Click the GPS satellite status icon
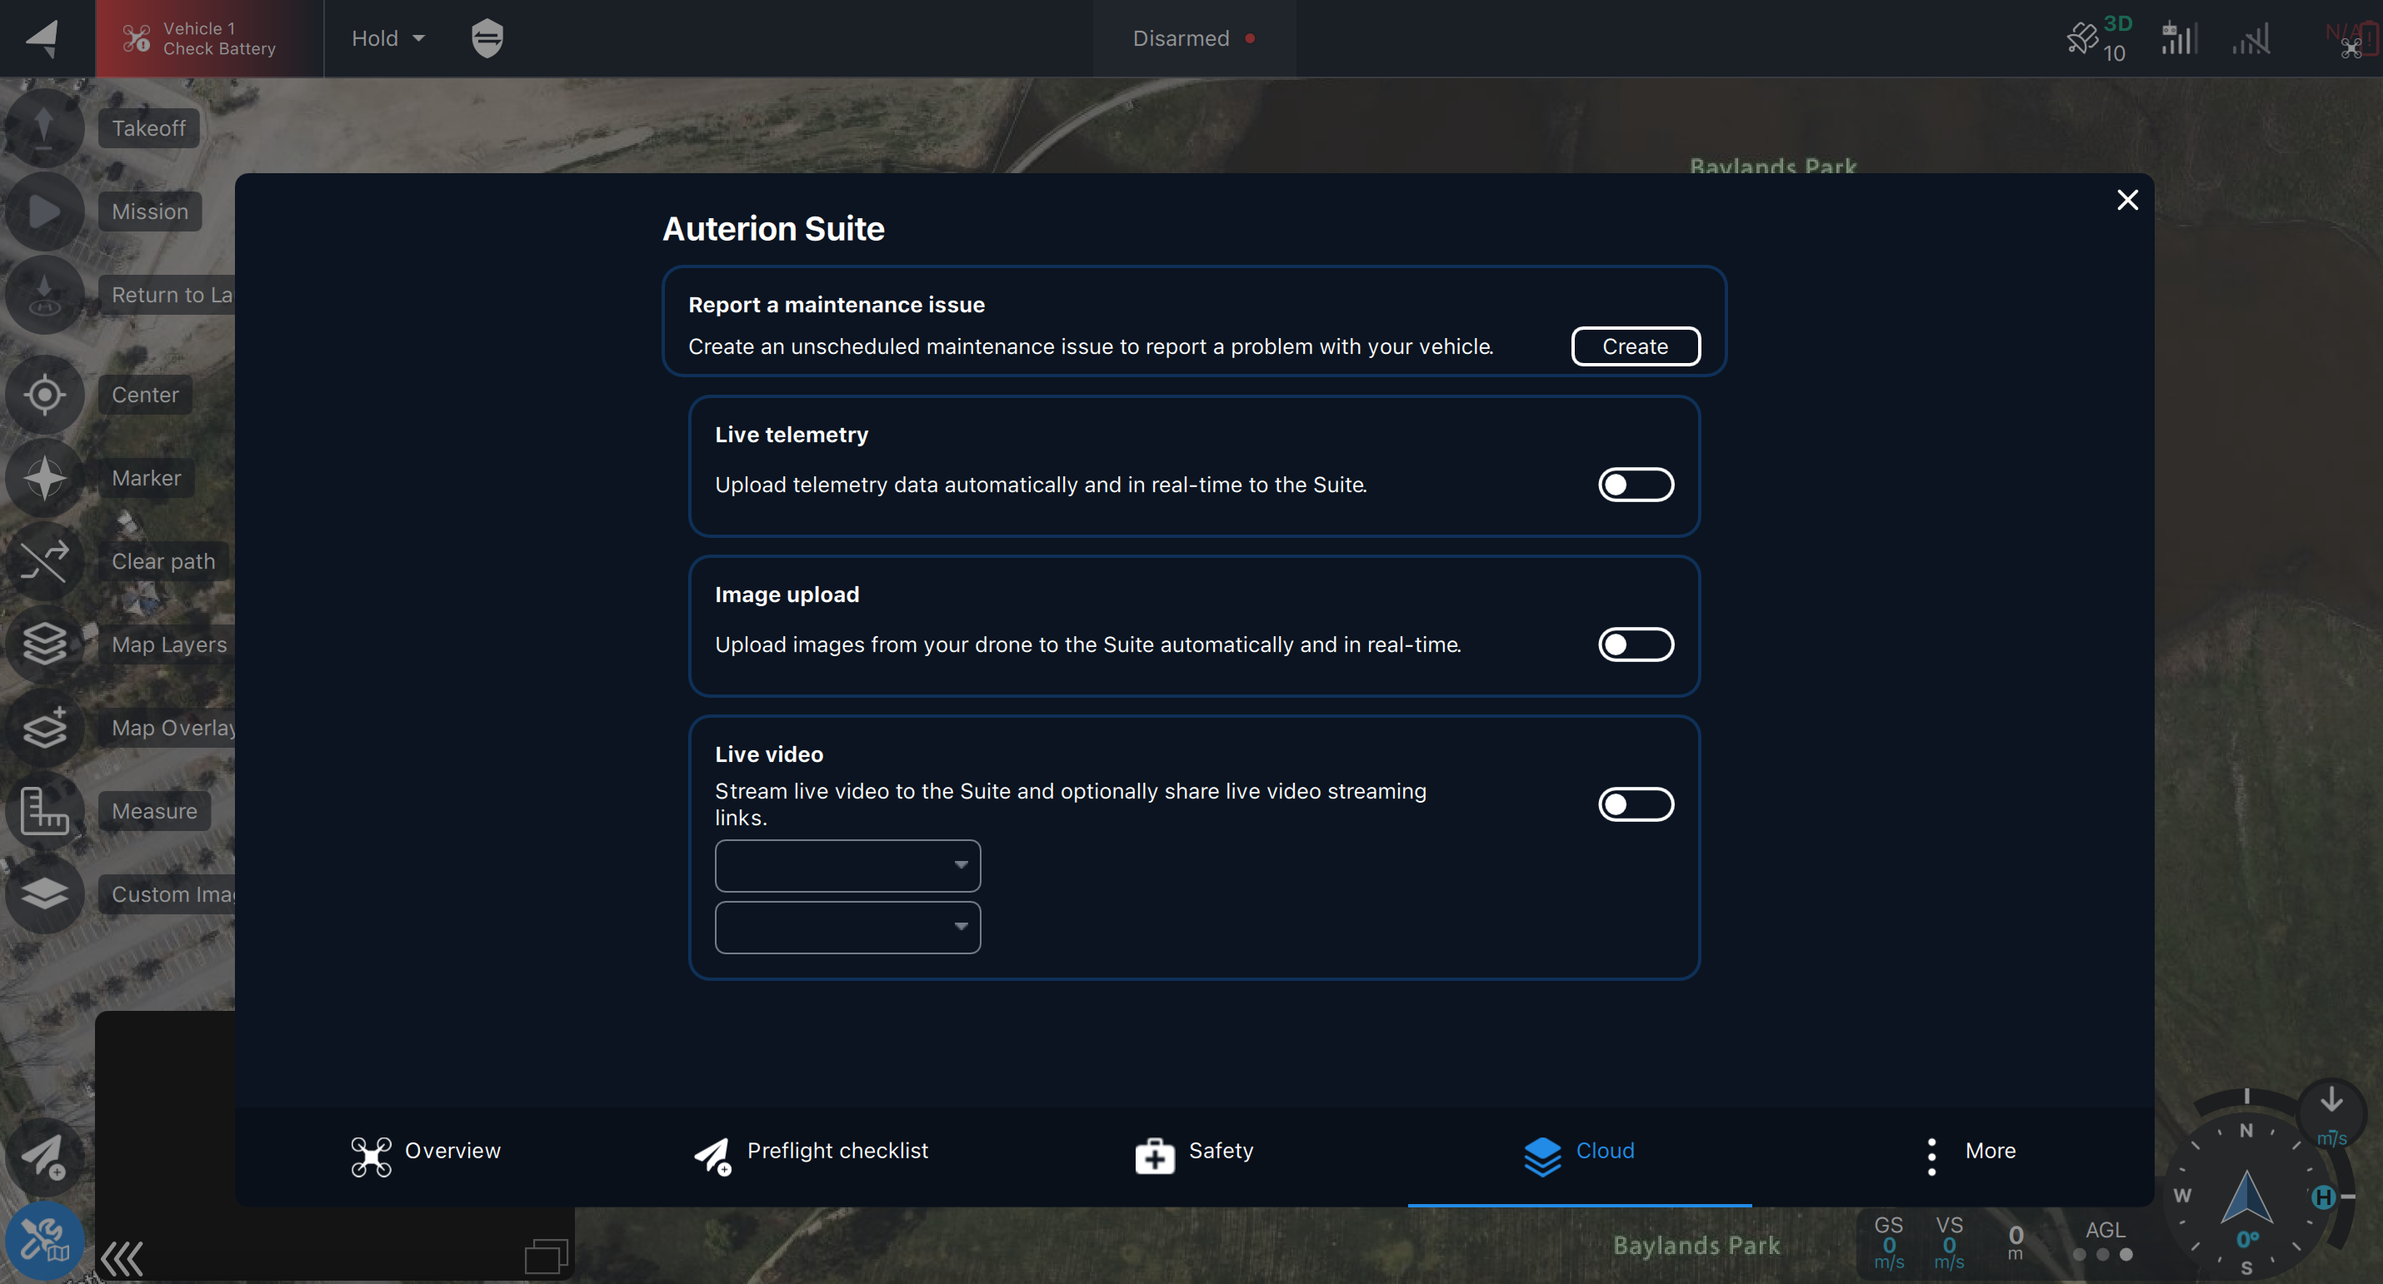Image resolution: width=2383 pixels, height=1284 pixels. (2082, 38)
